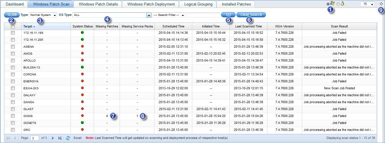385x143 pixels.
Task: Expand the OS Type dropdown
Action: (149, 15)
